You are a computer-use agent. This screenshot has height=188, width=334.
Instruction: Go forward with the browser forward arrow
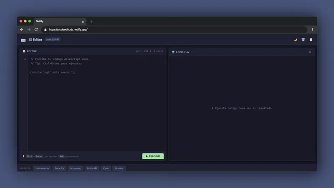[x=29, y=30]
